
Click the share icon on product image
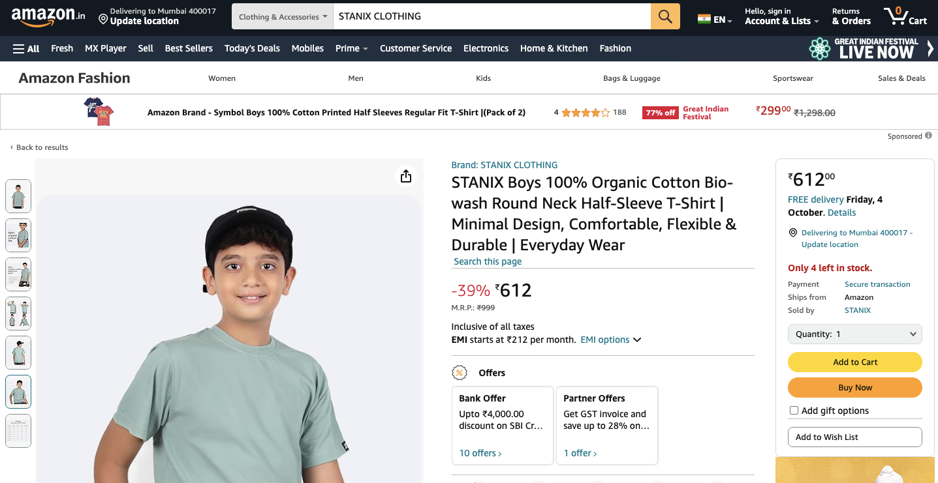(x=406, y=176)
